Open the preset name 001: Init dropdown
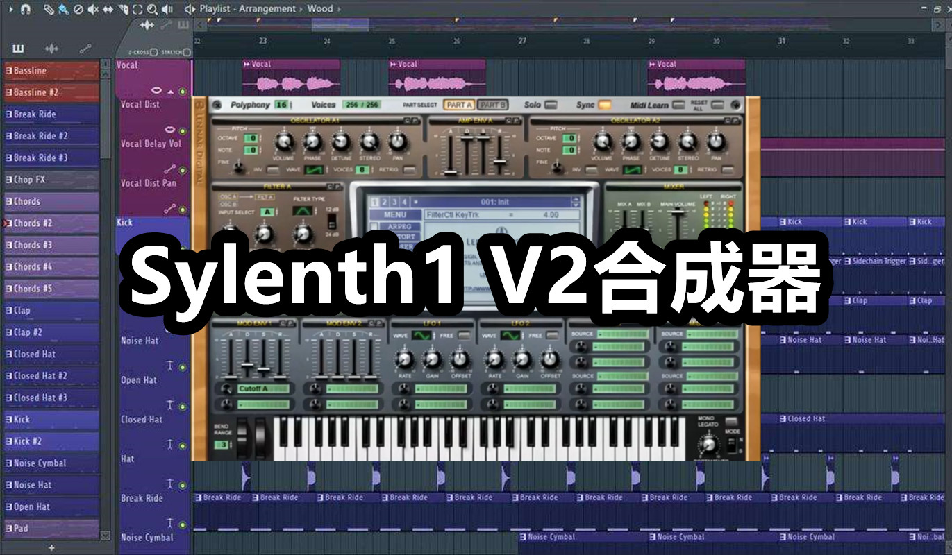Screen dimensions: 952x555 click(496, 202)
